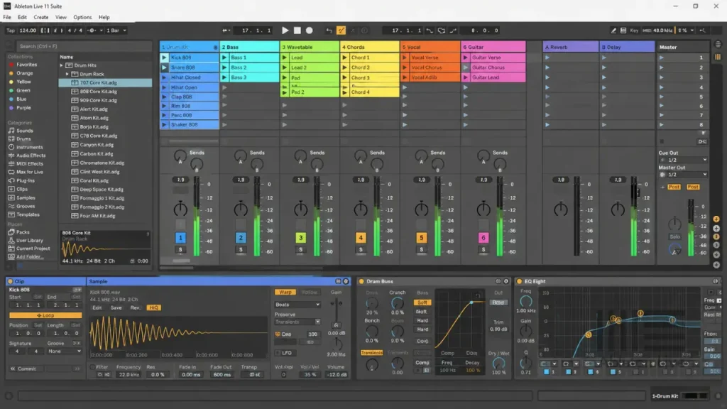Enable the Warp switch in Sample panel
The width and height of the screenshot is (727, 409).
point(285,292)
